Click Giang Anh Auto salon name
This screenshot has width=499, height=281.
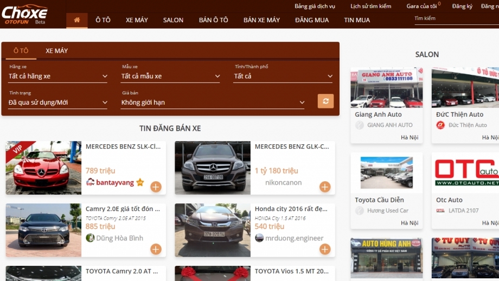point(379,114)
